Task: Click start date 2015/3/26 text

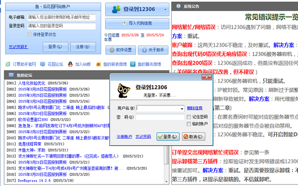Action: [x=130, y=35]
